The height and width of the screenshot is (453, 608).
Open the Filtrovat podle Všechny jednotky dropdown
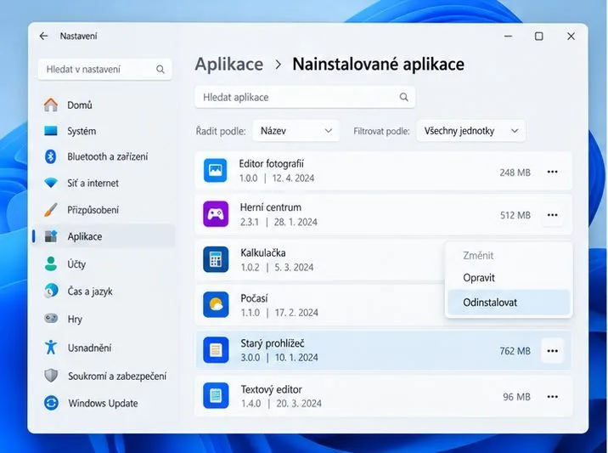click(x=470, y=131)
